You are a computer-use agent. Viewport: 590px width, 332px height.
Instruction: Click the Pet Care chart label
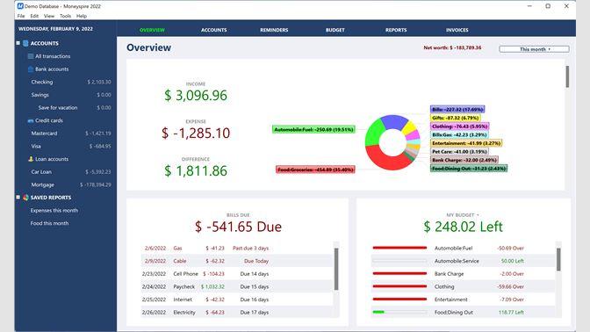click(x=459, y=152)
